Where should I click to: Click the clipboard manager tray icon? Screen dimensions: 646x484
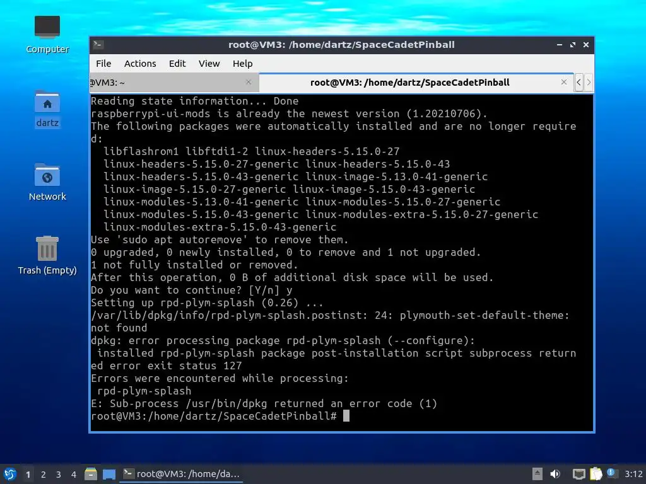pos(596,474)
